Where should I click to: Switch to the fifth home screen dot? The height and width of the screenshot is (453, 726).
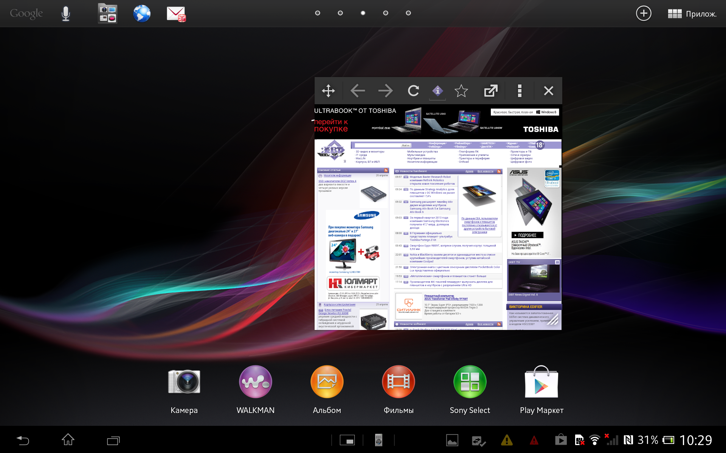click(x=408, y=13)
